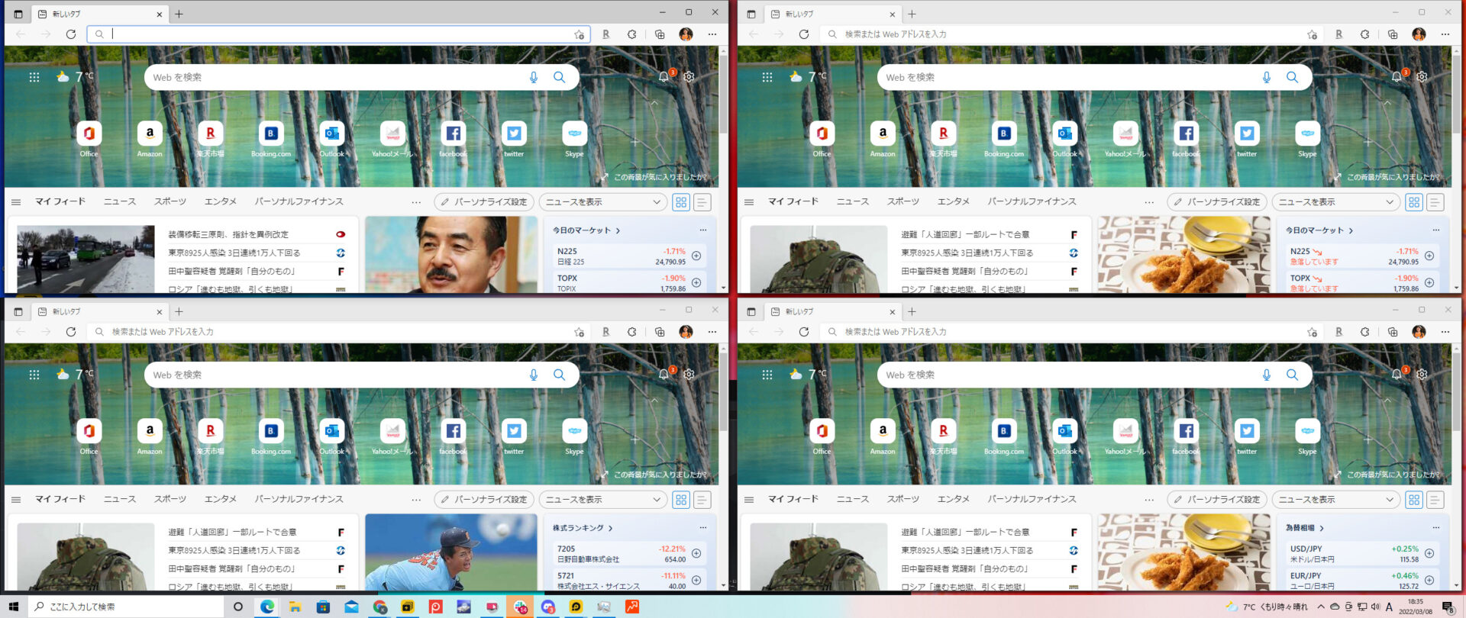Show hidden system tray icons
This screenshot has width=1466, height=618.
pos(1320,607)
